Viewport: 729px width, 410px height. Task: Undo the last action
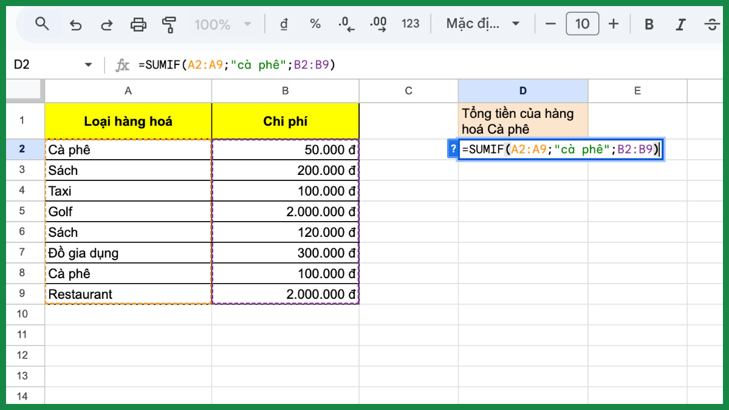pos(75,24)
